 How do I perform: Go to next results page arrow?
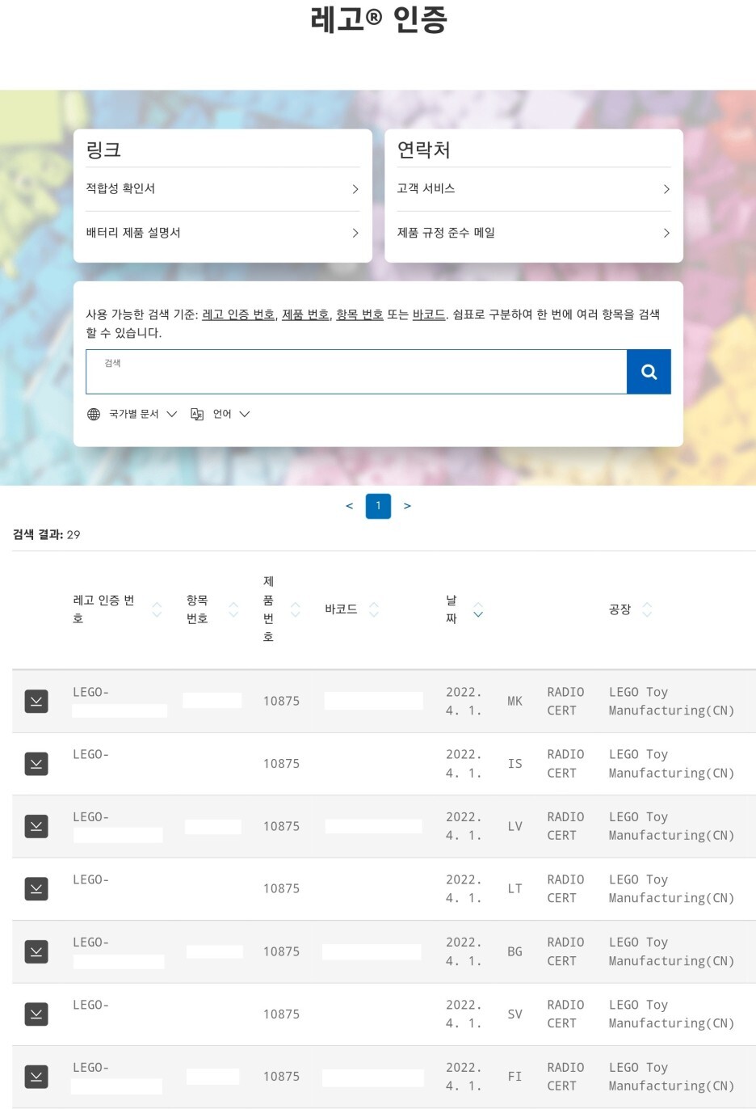(407, 506)
